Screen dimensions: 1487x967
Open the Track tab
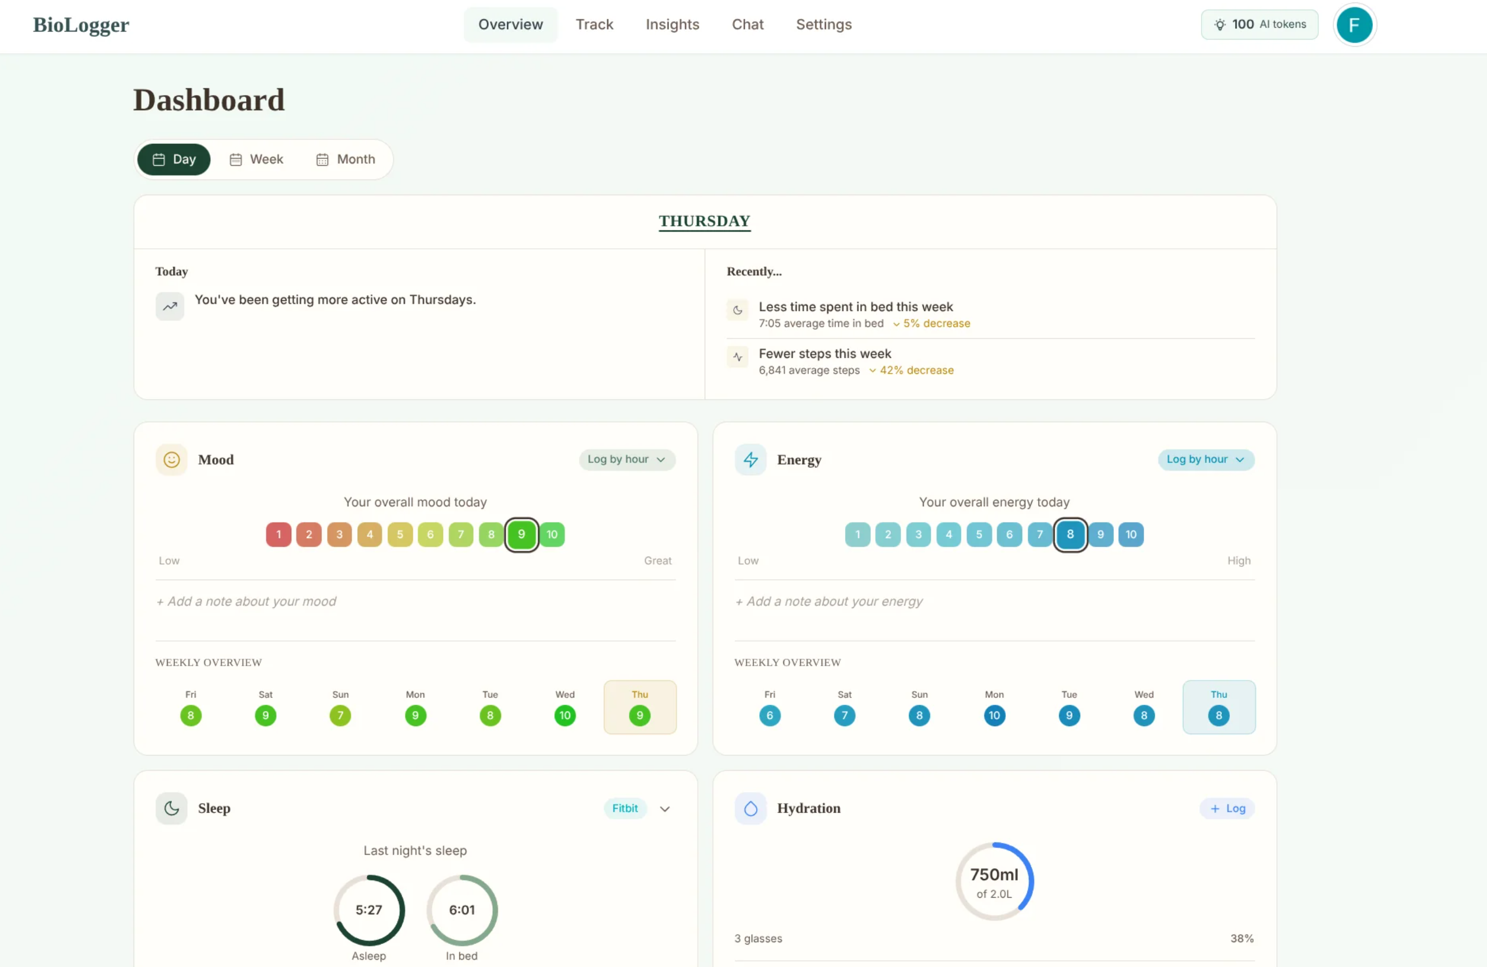coord(594,24)
